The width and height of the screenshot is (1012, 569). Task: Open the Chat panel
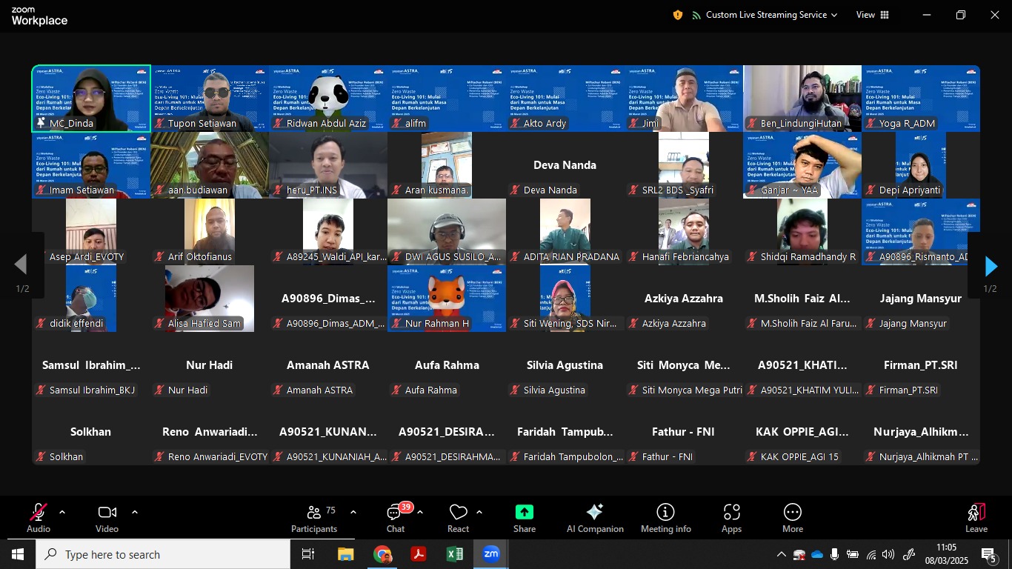point(396,518)
